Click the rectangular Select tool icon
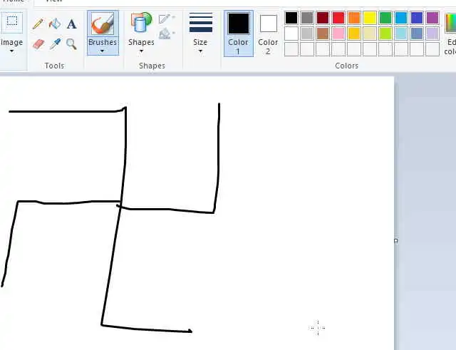456x350 pixels. coord(12,21)
